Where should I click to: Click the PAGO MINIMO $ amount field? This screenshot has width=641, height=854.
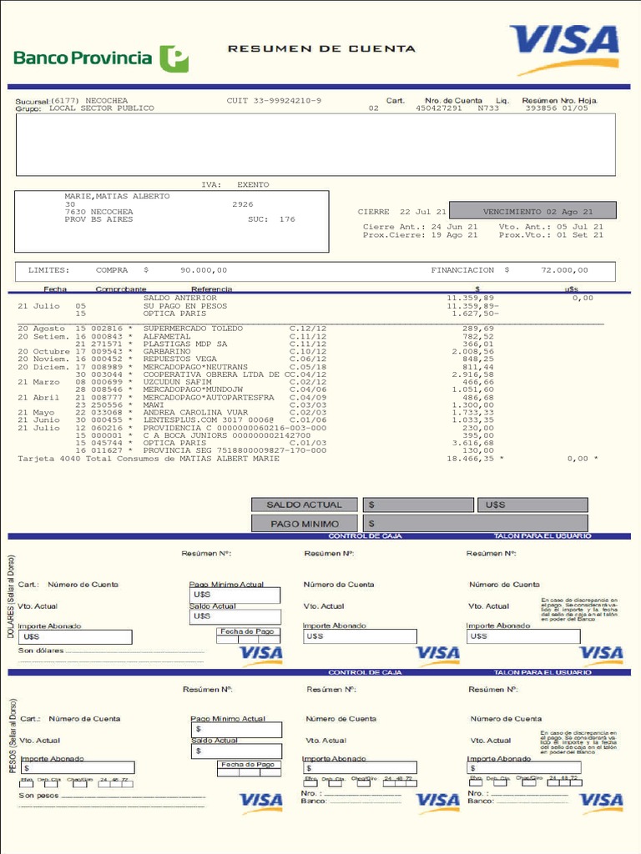tap(475, 524)
